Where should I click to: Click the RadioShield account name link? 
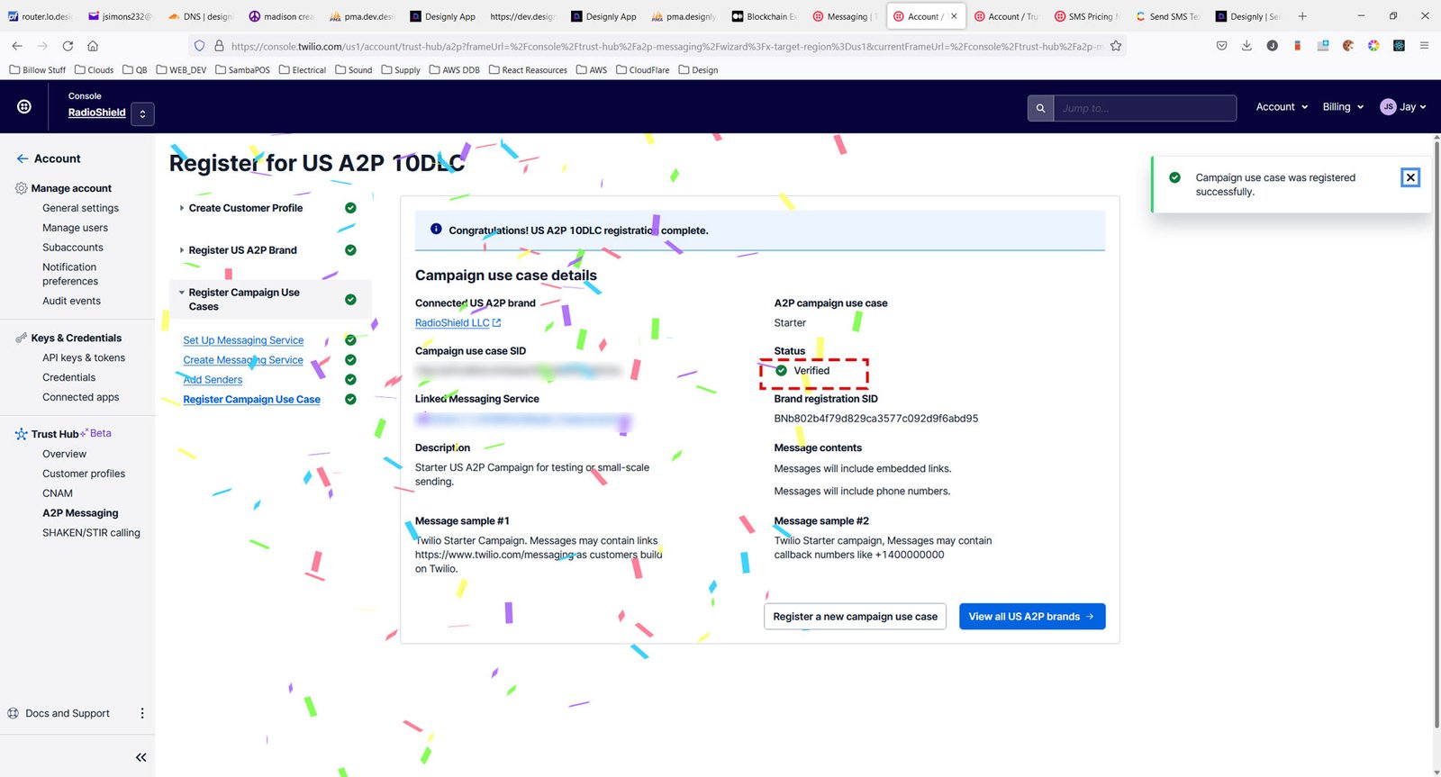pos(96,113)
